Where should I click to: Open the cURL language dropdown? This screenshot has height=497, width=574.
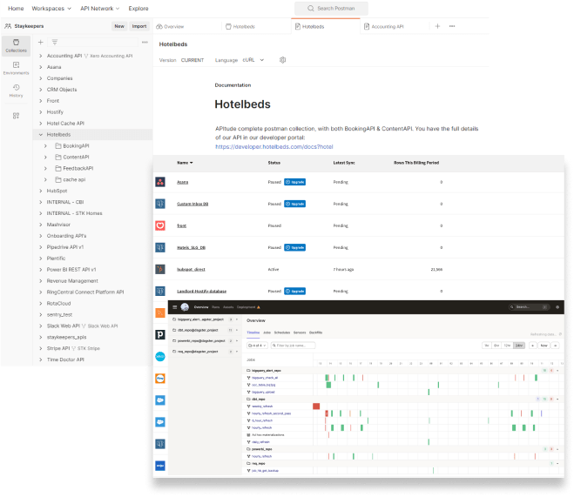tap(253, 60)
